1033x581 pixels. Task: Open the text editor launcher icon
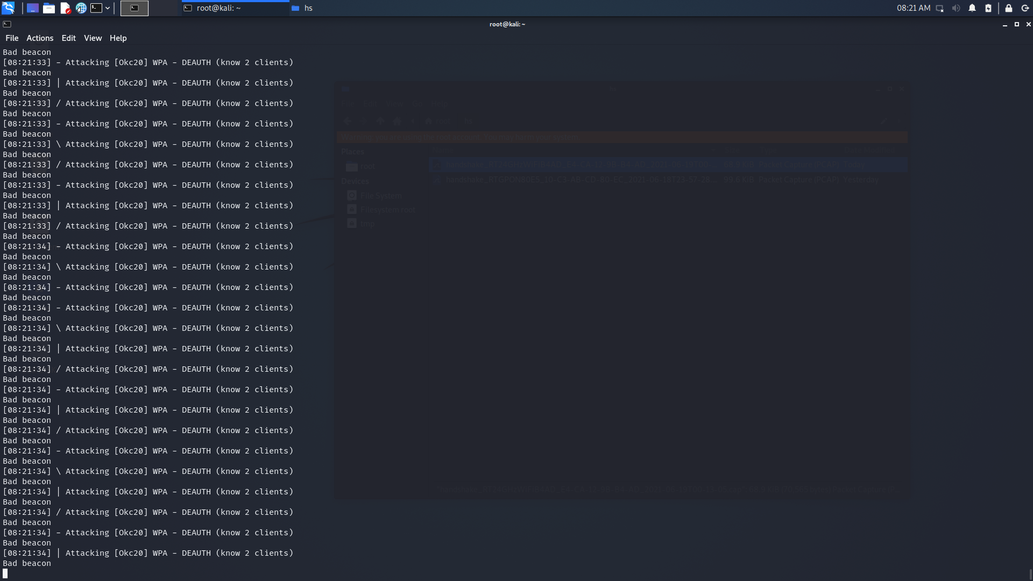point(65,8)
